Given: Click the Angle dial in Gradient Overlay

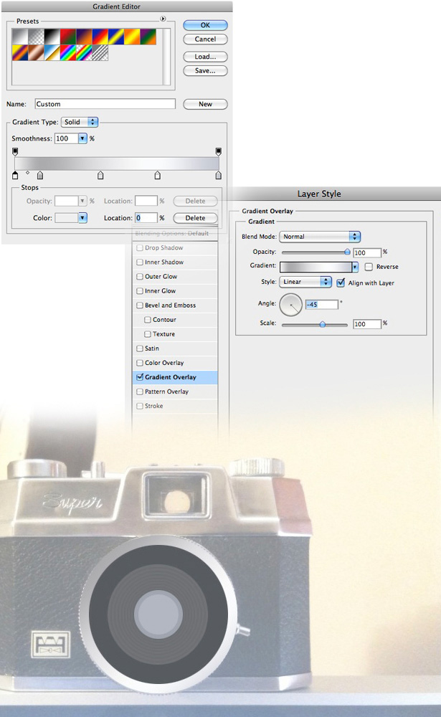Looking at the screenshot, I should (290, 305).
